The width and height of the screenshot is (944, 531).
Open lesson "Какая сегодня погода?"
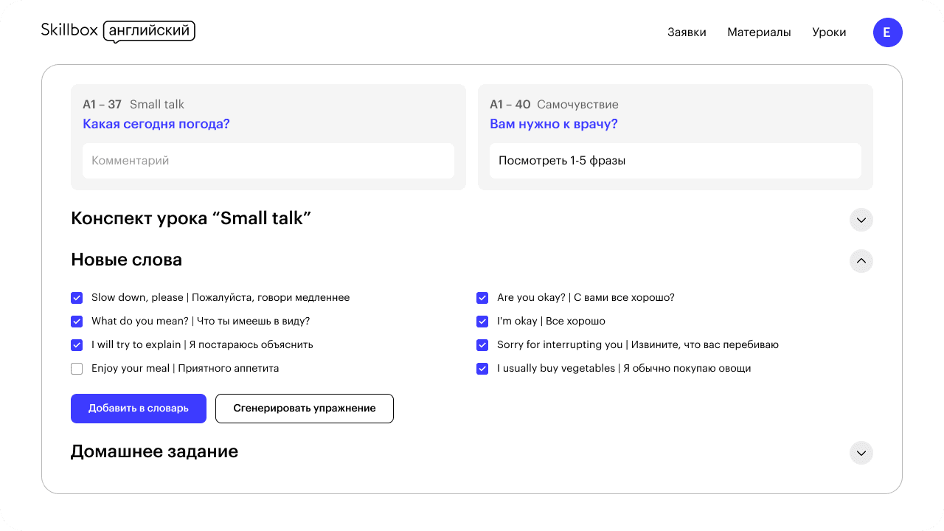[156, 123]
